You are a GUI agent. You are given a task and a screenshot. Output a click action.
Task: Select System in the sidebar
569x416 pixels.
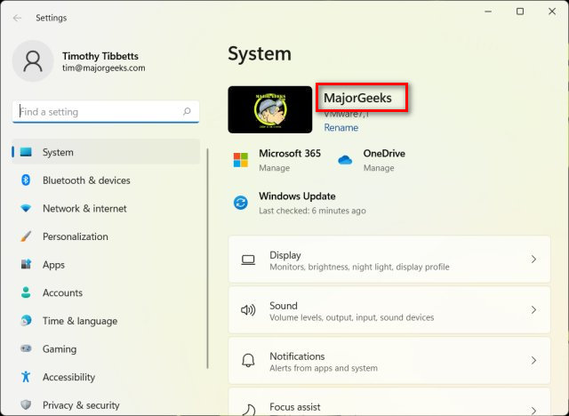(x=106, y=152)
